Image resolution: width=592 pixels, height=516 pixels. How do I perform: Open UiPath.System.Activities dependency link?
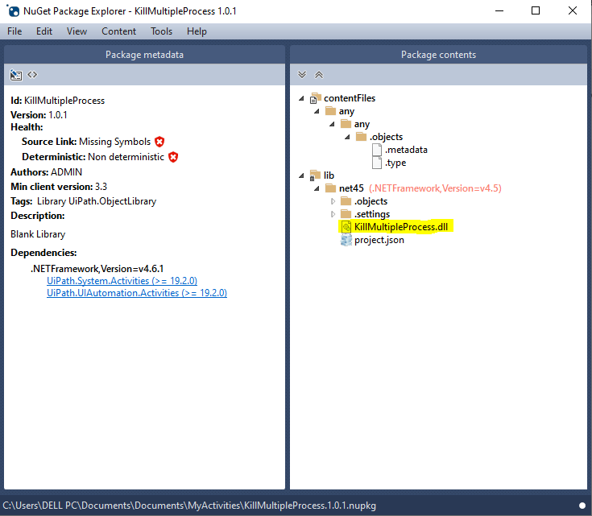click(122, 281)
